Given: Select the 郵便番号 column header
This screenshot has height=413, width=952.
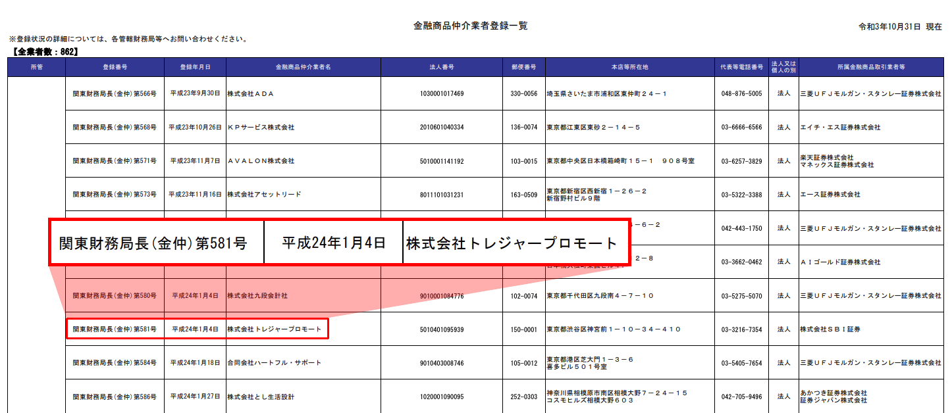Looking at the screenshot, I should click(x=523, y=67).
